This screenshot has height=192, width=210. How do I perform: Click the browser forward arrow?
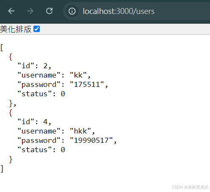pyautogui.click(x=30, y=11)
